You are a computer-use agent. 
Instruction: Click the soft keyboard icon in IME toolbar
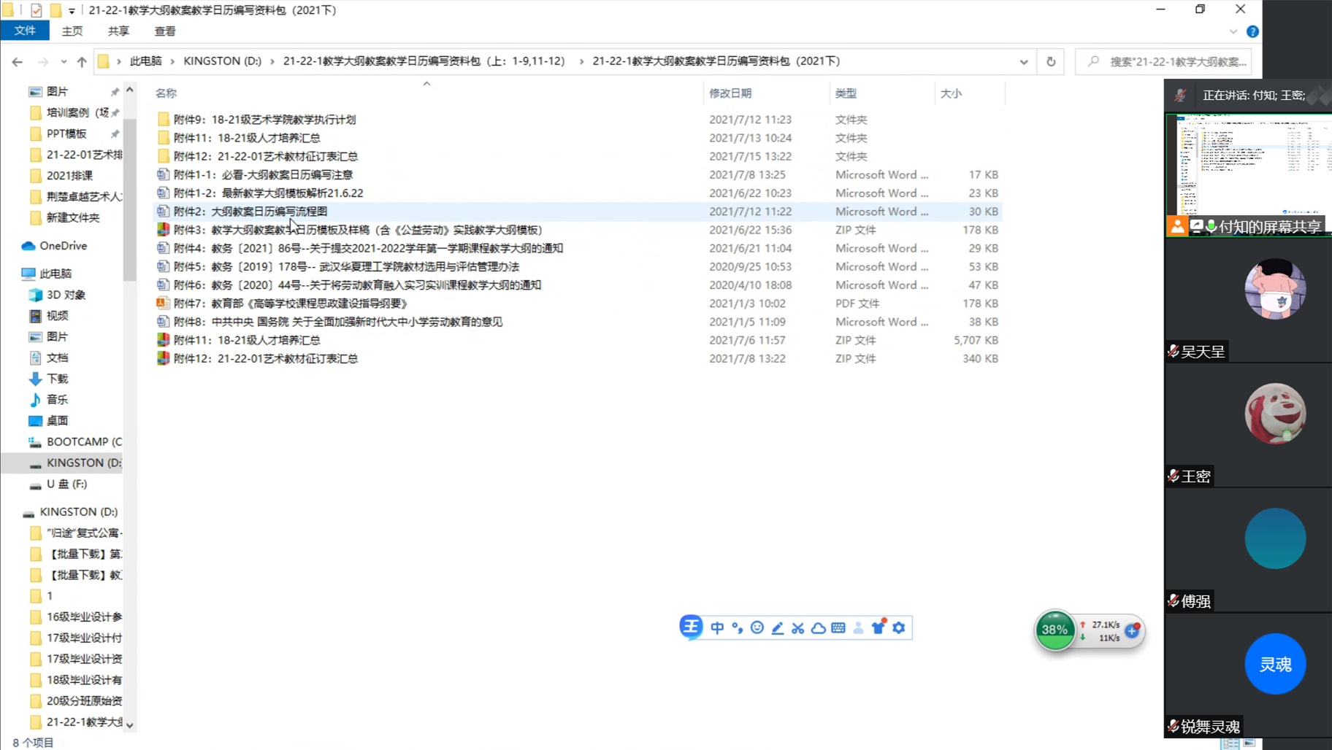pyautogui.click(x=838, y=627)
